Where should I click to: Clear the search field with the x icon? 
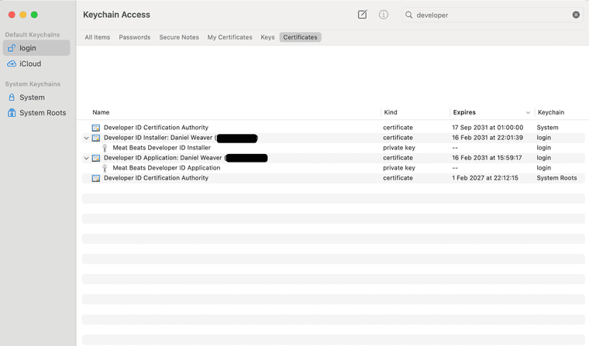[576, 15]
